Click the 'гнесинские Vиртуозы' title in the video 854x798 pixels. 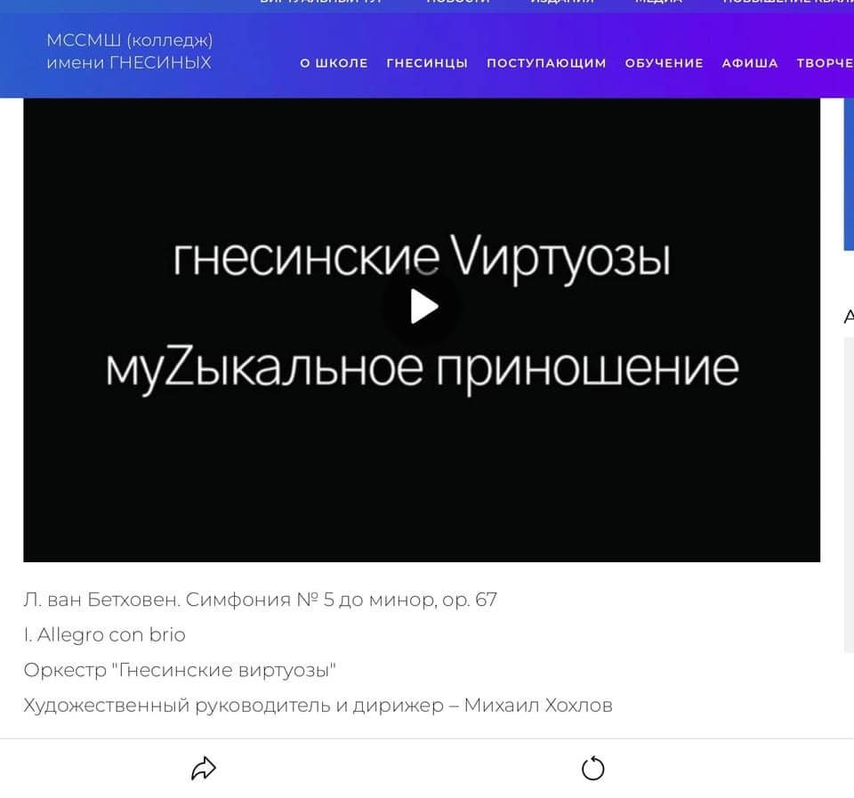(x=422, y=259)
